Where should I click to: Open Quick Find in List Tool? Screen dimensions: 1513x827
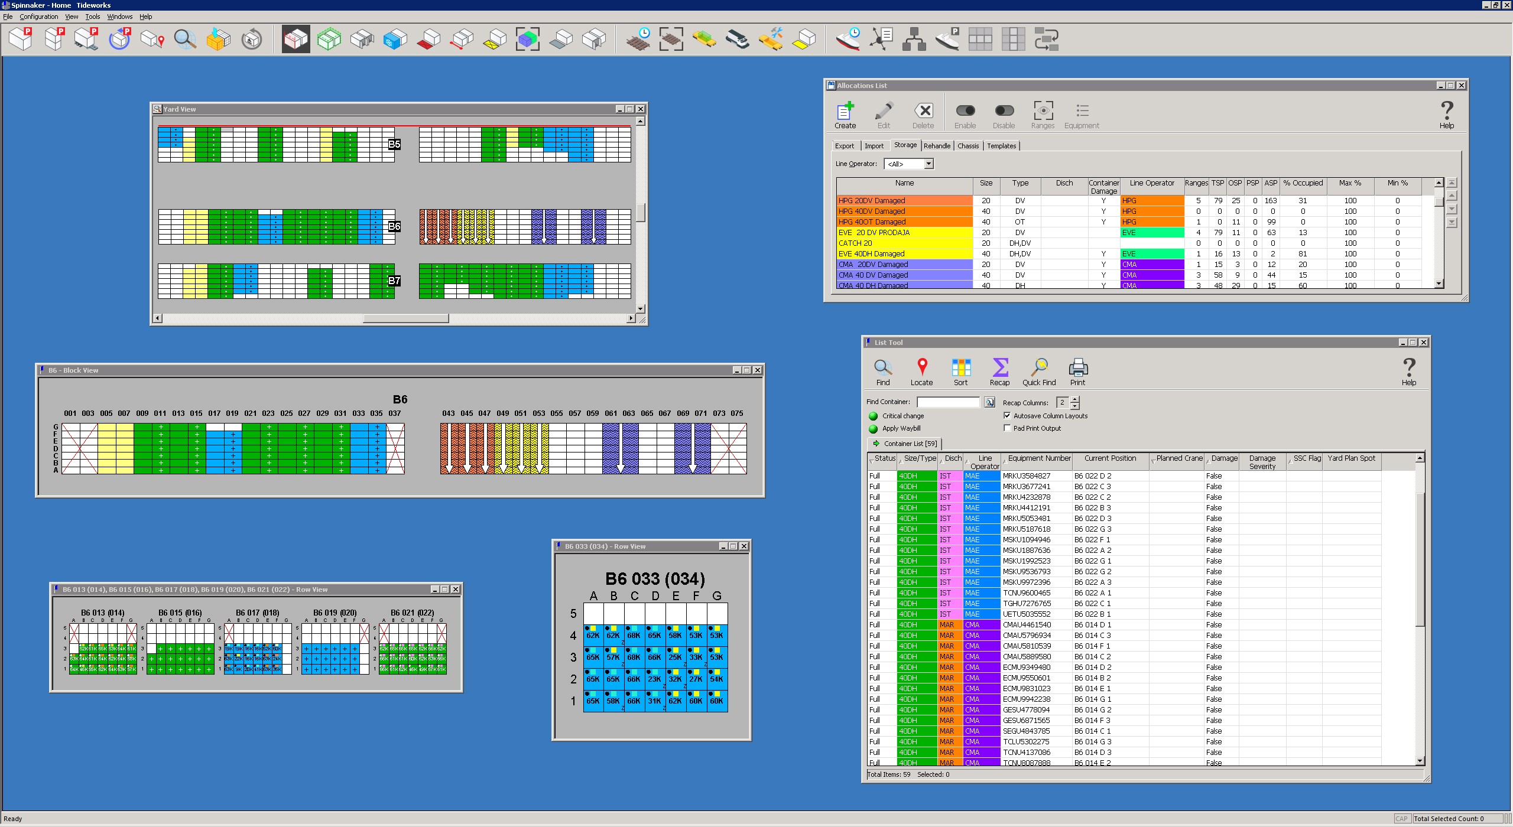point(1038,368)
